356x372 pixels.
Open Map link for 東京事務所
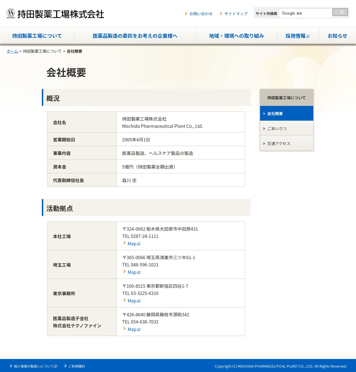(132, 301)
